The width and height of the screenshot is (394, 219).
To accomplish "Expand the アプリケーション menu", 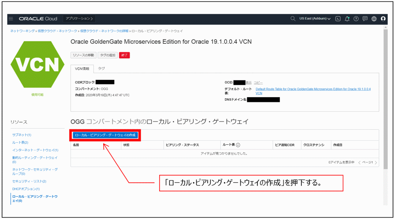I will click(x=79, y=18).
